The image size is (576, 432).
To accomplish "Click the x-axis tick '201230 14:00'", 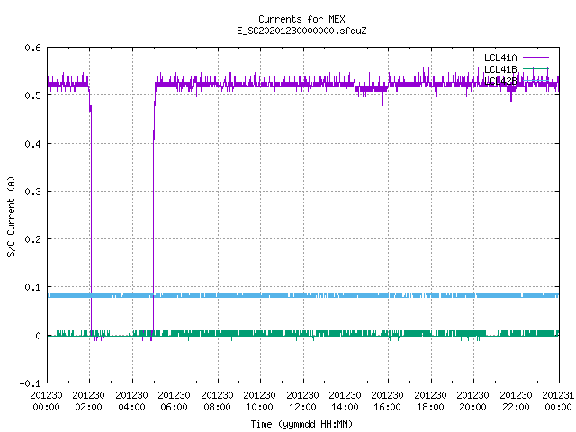I will [x=345, y=400].
